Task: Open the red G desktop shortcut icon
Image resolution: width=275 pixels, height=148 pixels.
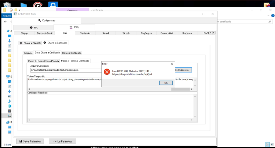Action: (37, 5)
